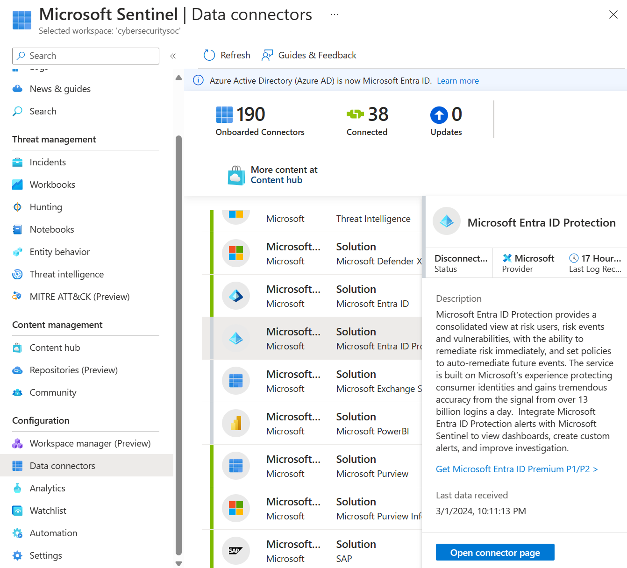Open the Workbooks page
The image size is (627, 568).
click(x=52, y=185)
